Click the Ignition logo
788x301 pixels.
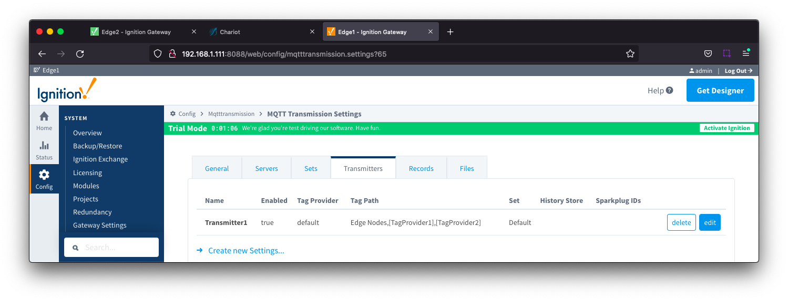click(x=67, y=90)
